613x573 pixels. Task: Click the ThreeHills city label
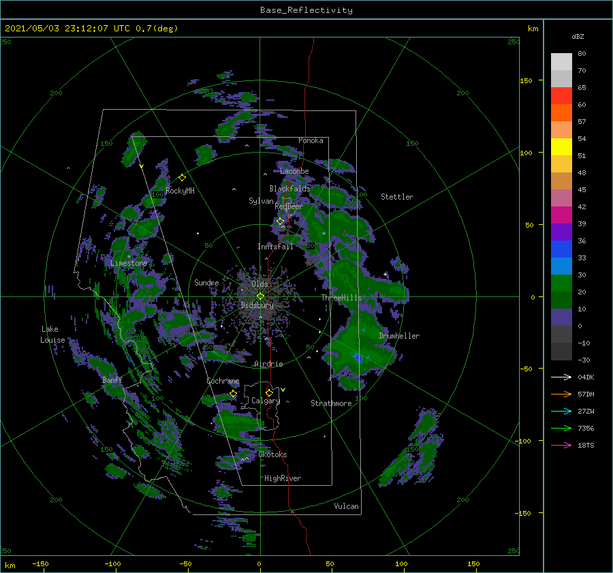click(x=341, y=298)
